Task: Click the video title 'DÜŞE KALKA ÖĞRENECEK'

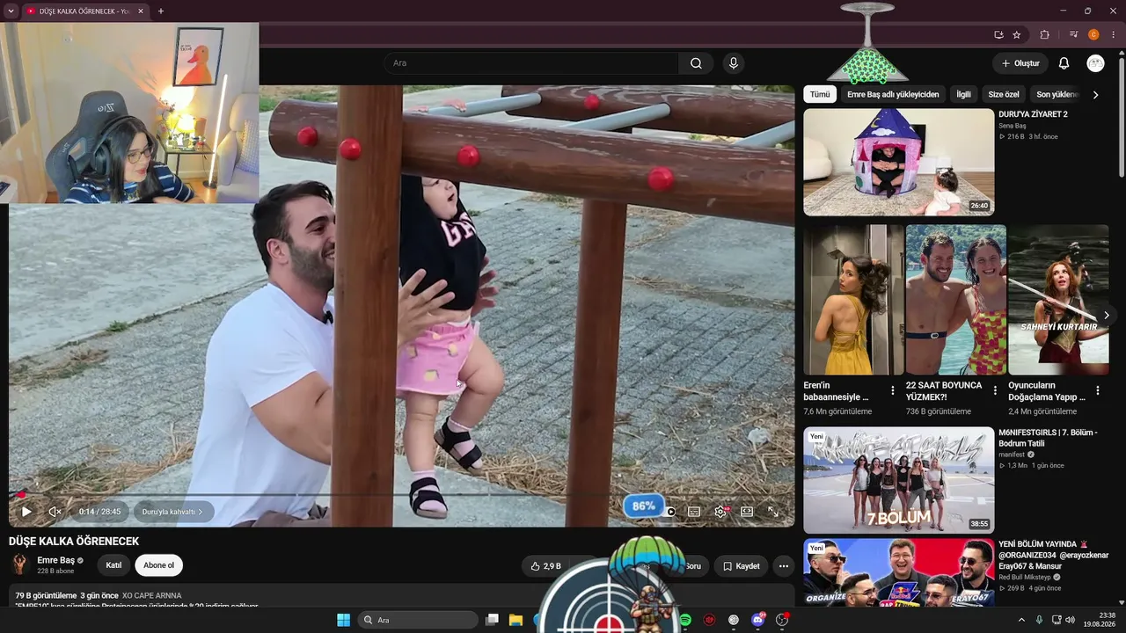Action: (74, 542)
